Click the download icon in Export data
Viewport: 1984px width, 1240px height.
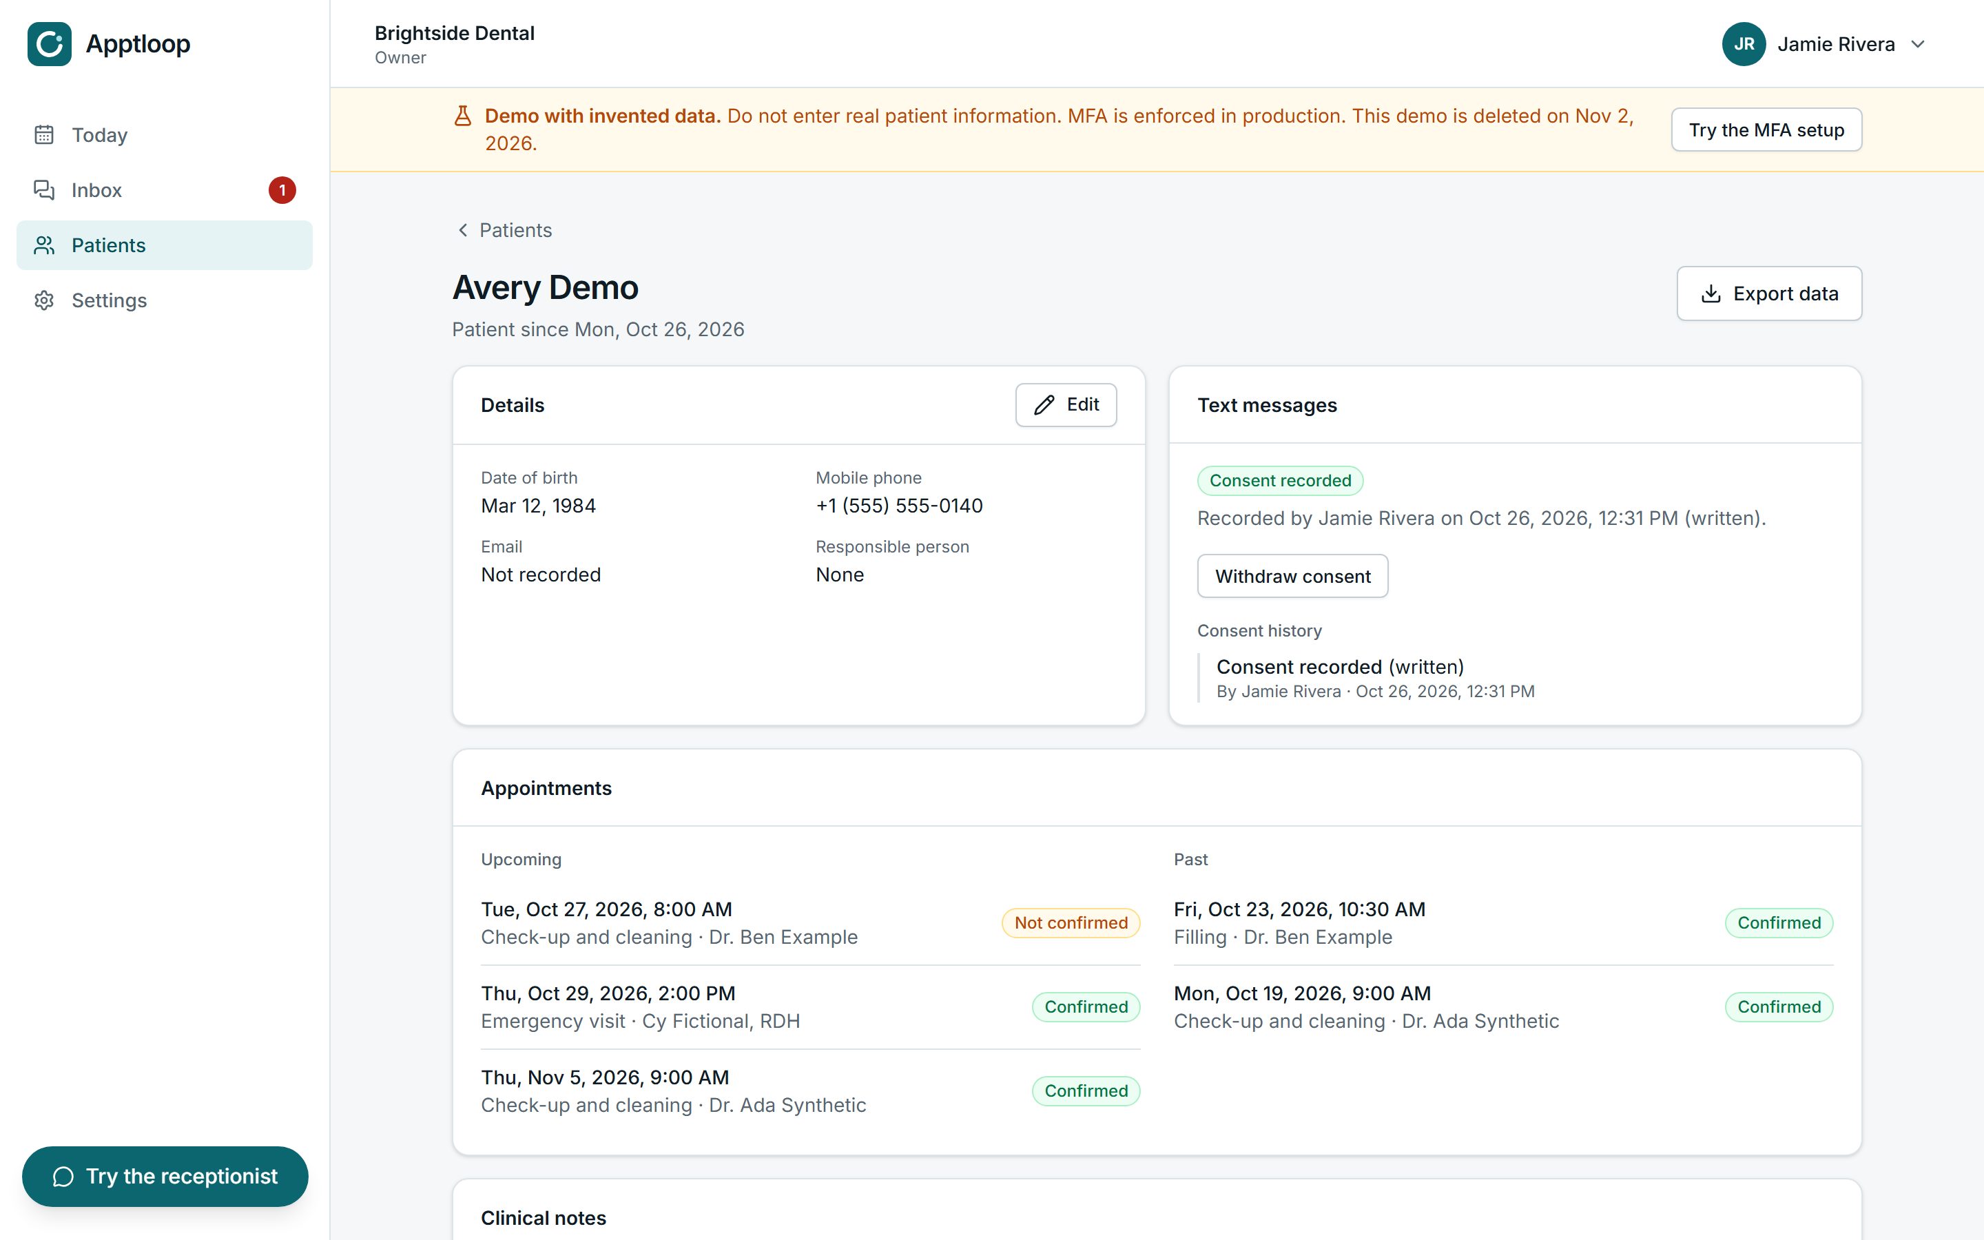[1711, 293]
